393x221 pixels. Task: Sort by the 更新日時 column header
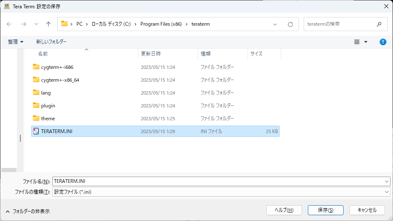[x=151, y=54]
